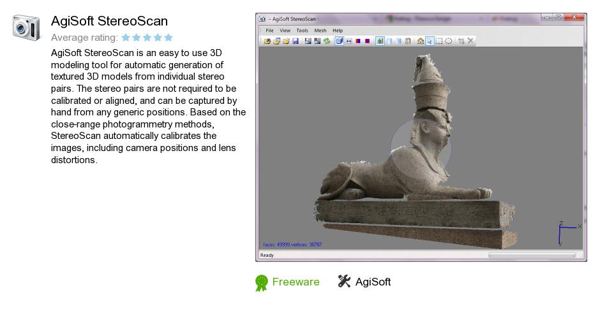The height and width of the screenshot is (311, 600).
Task: Open the Mesh menu
Action: click(320, 31)
